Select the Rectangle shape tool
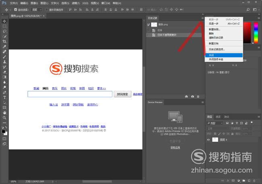Viewport: 262px width, 184px height. point(4,108)
